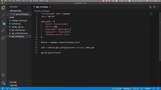Open the Accounts menu icon
Screen dimensions: 161x90
[x=3, y=75]
